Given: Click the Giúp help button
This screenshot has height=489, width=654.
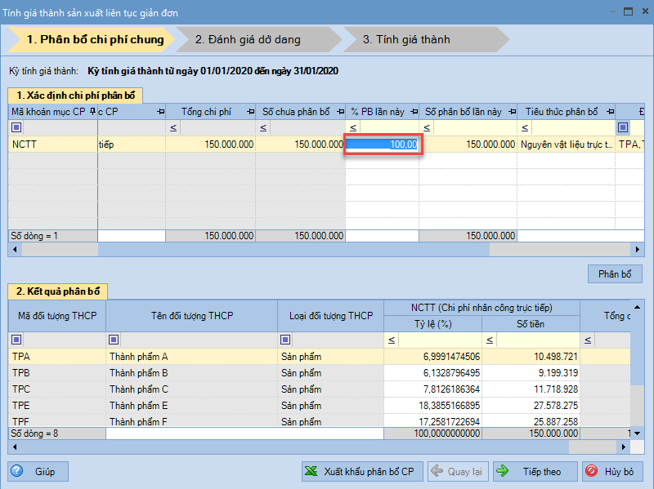Looking at the screenshot, I should (x=38, y=472).
